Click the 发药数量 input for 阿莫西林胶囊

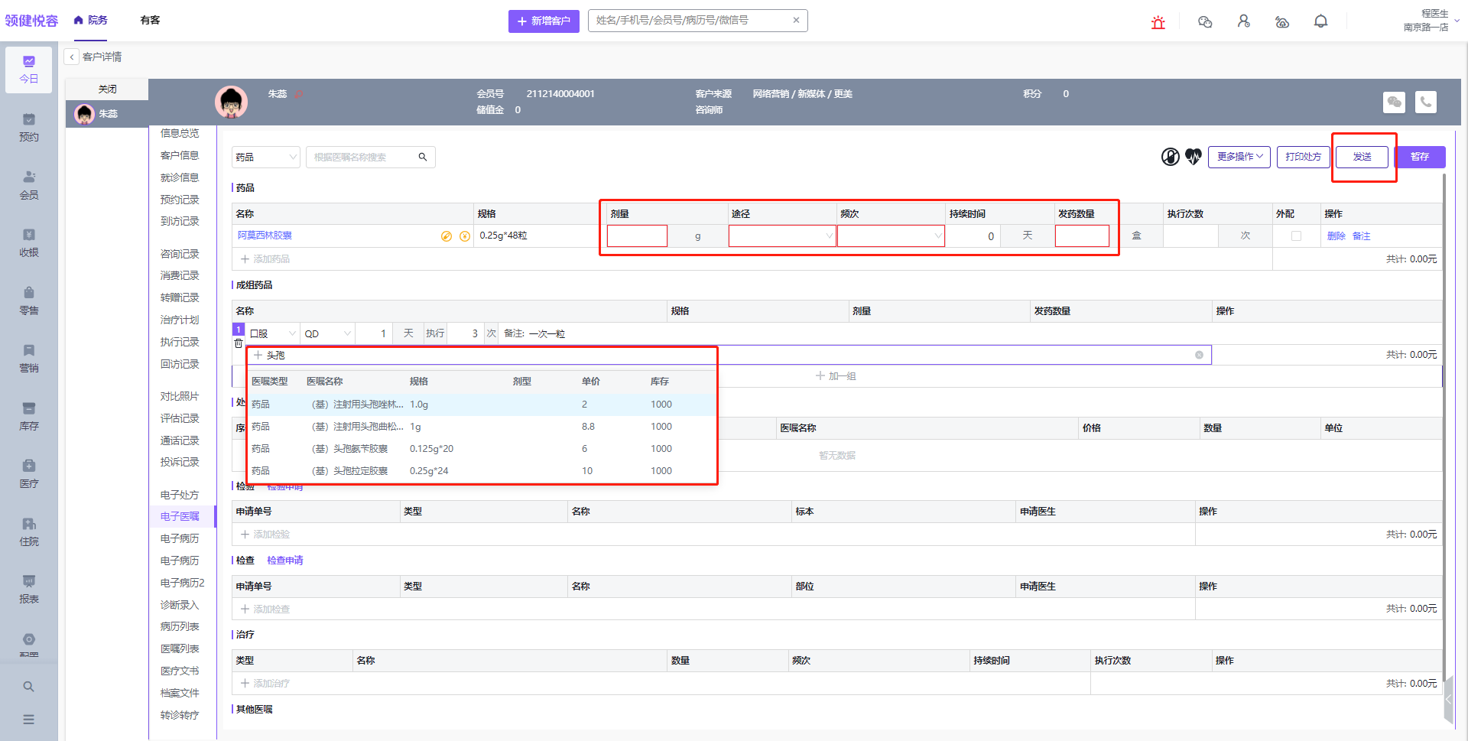pyautogui.click(x=1082, y=236)
